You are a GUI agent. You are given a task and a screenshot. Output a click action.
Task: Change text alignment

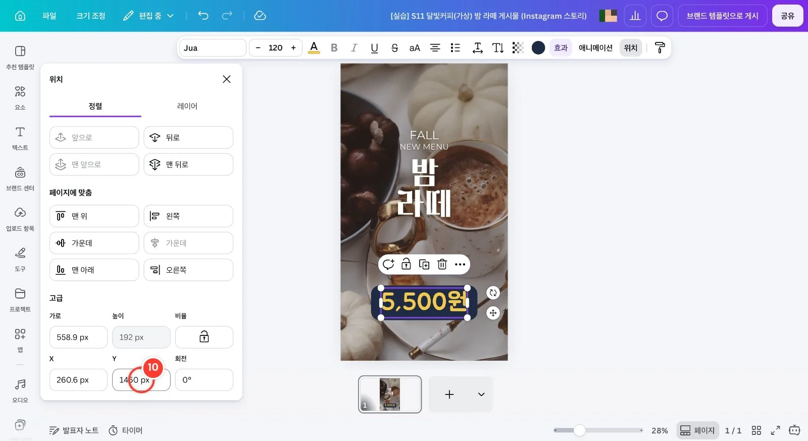tap(435, 47)
